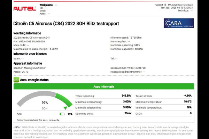Click the green car icon beside Accu energie status
The image size is (209, 139).
(16, 80)
